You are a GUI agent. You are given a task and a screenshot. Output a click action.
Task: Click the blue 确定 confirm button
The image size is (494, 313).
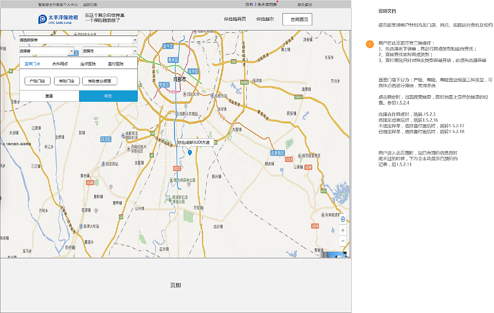[x=108, y=96]
